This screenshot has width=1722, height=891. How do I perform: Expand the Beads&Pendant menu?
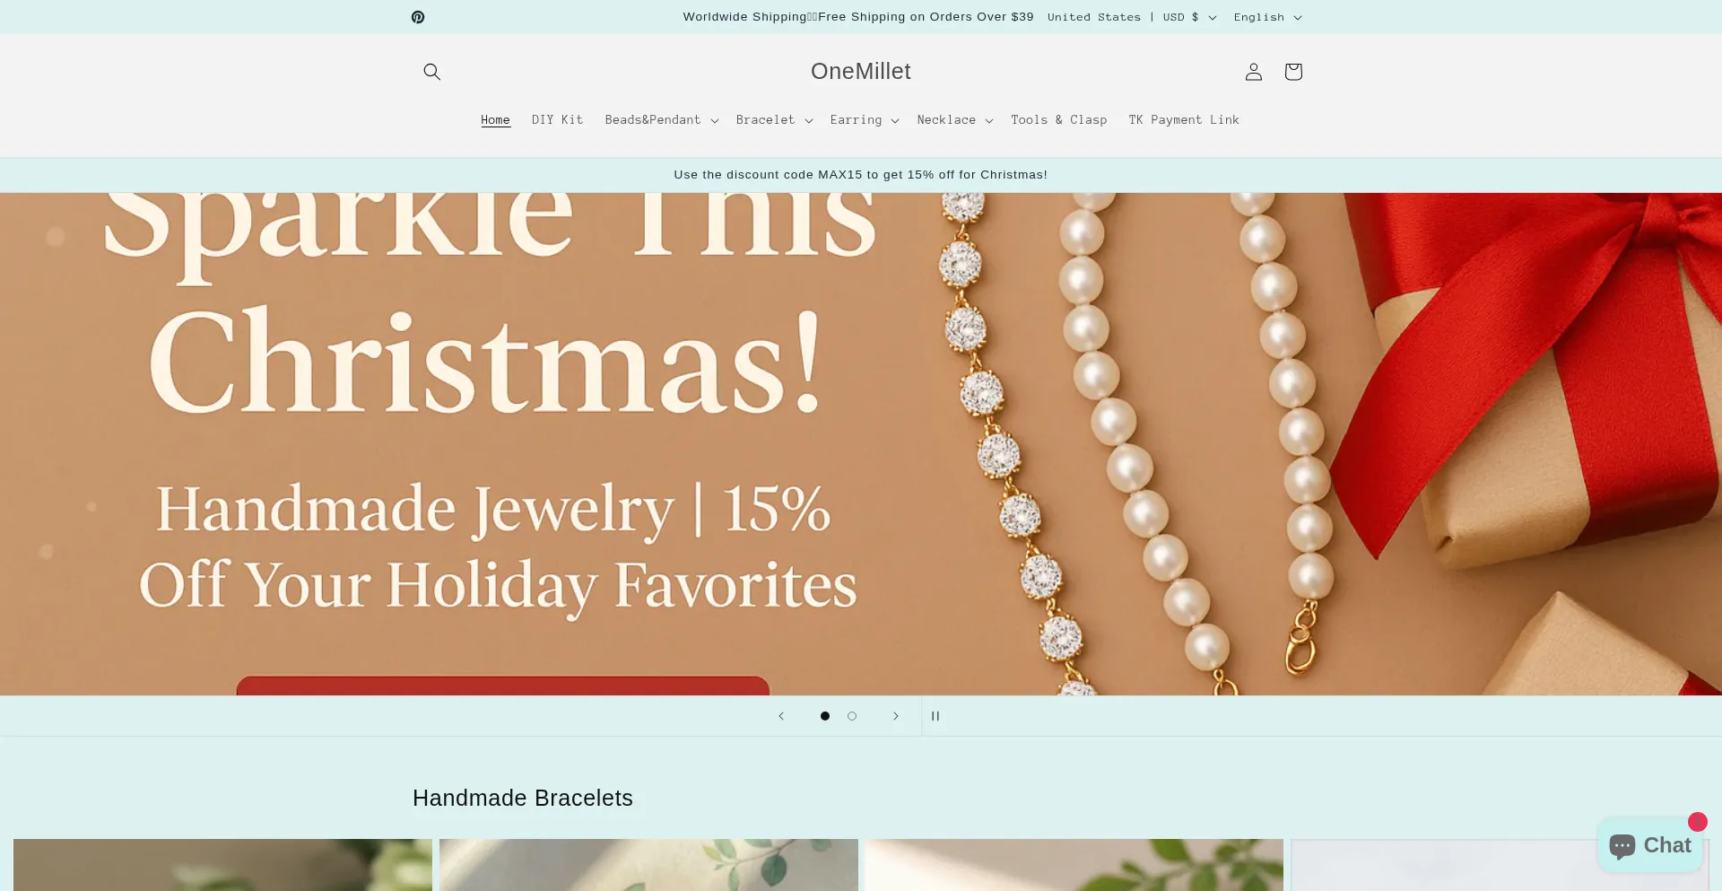(662, 120)
